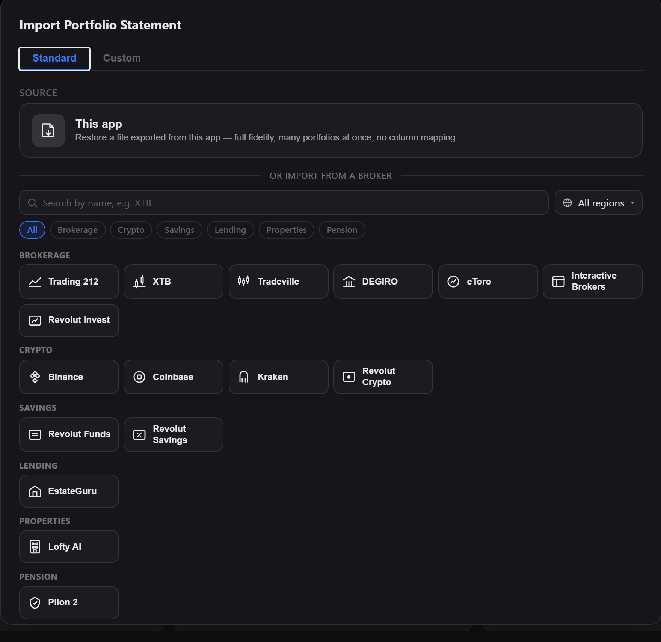
Task: Click the Kraken arch icon
Action: point(244,377)
